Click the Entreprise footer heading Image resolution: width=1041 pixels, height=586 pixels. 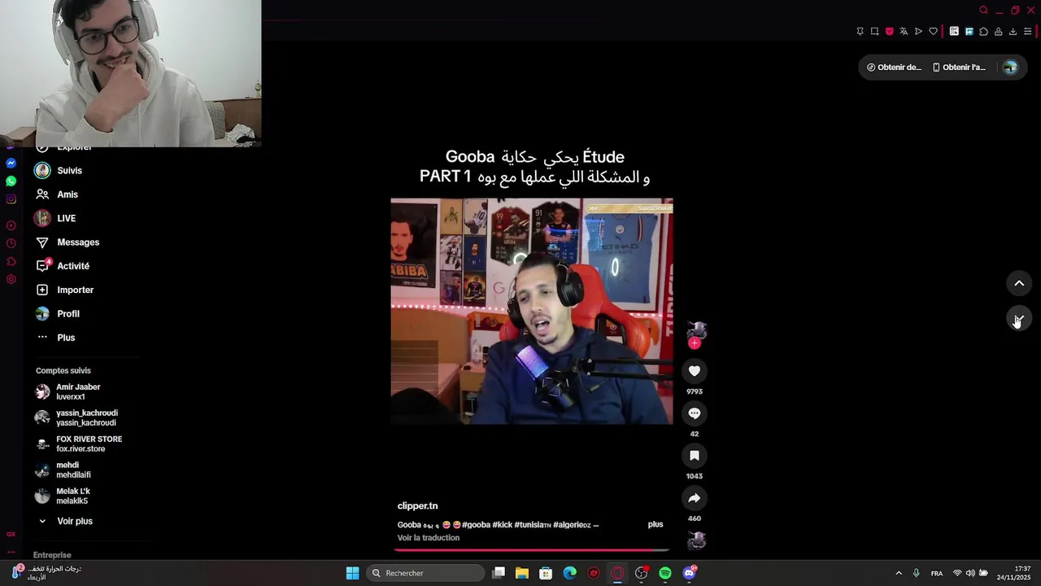(52, 555)
